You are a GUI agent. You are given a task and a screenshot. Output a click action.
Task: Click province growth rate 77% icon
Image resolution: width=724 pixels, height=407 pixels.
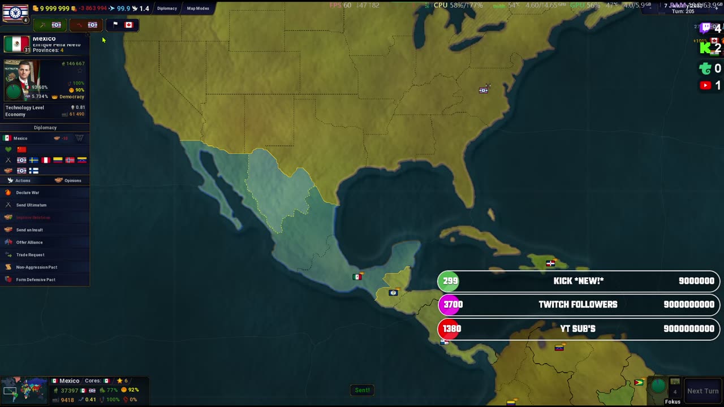coord(103,391)
